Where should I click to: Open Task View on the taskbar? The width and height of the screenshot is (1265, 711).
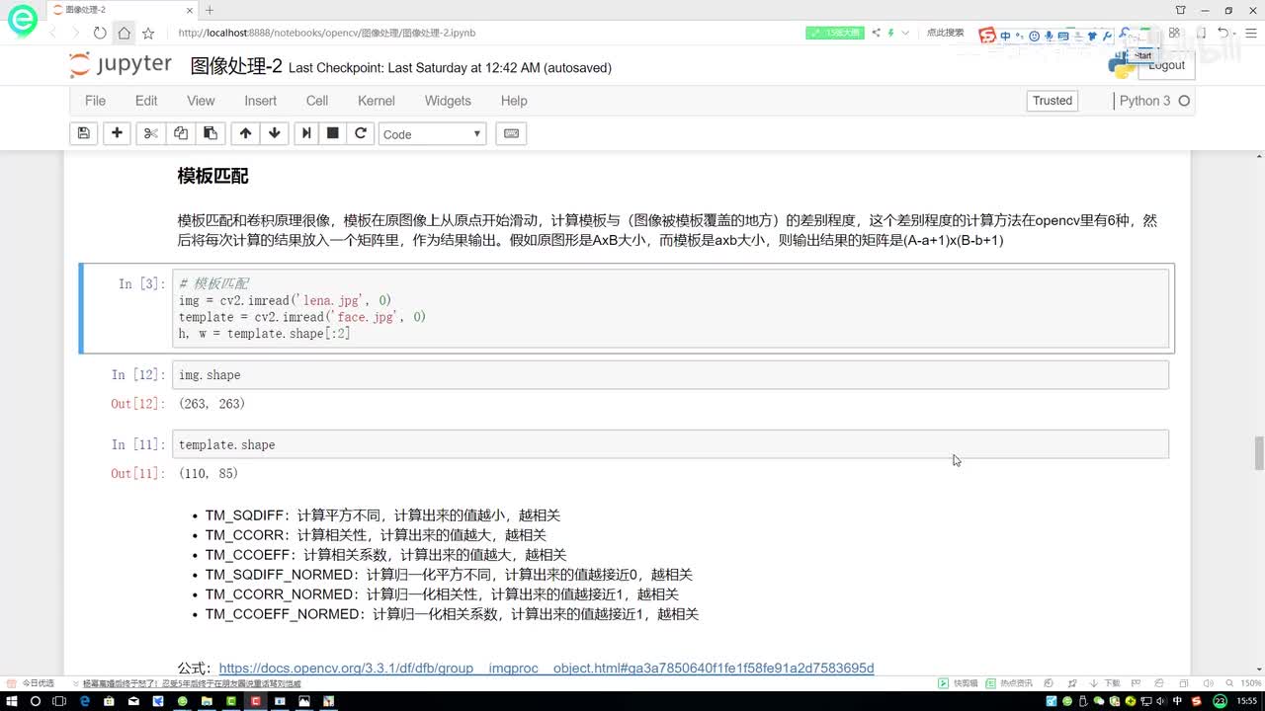click(60, 701)
